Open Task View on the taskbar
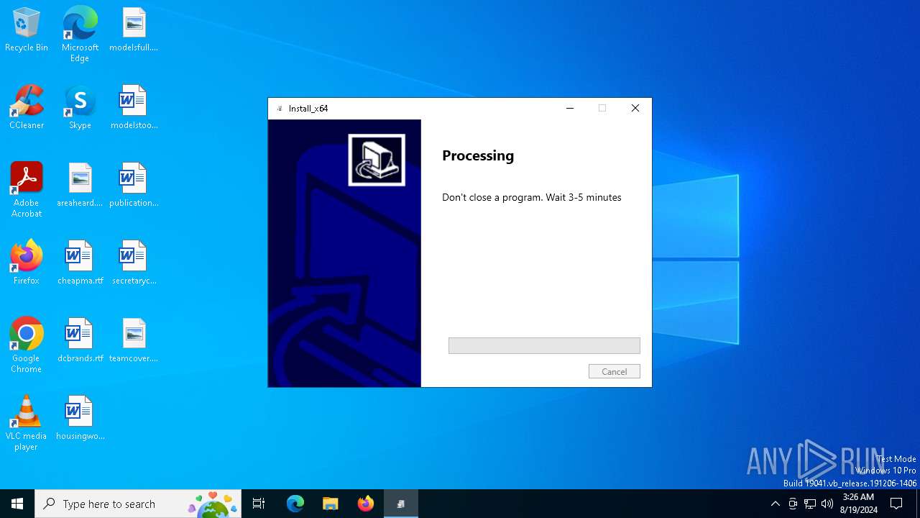 (259, 504)
